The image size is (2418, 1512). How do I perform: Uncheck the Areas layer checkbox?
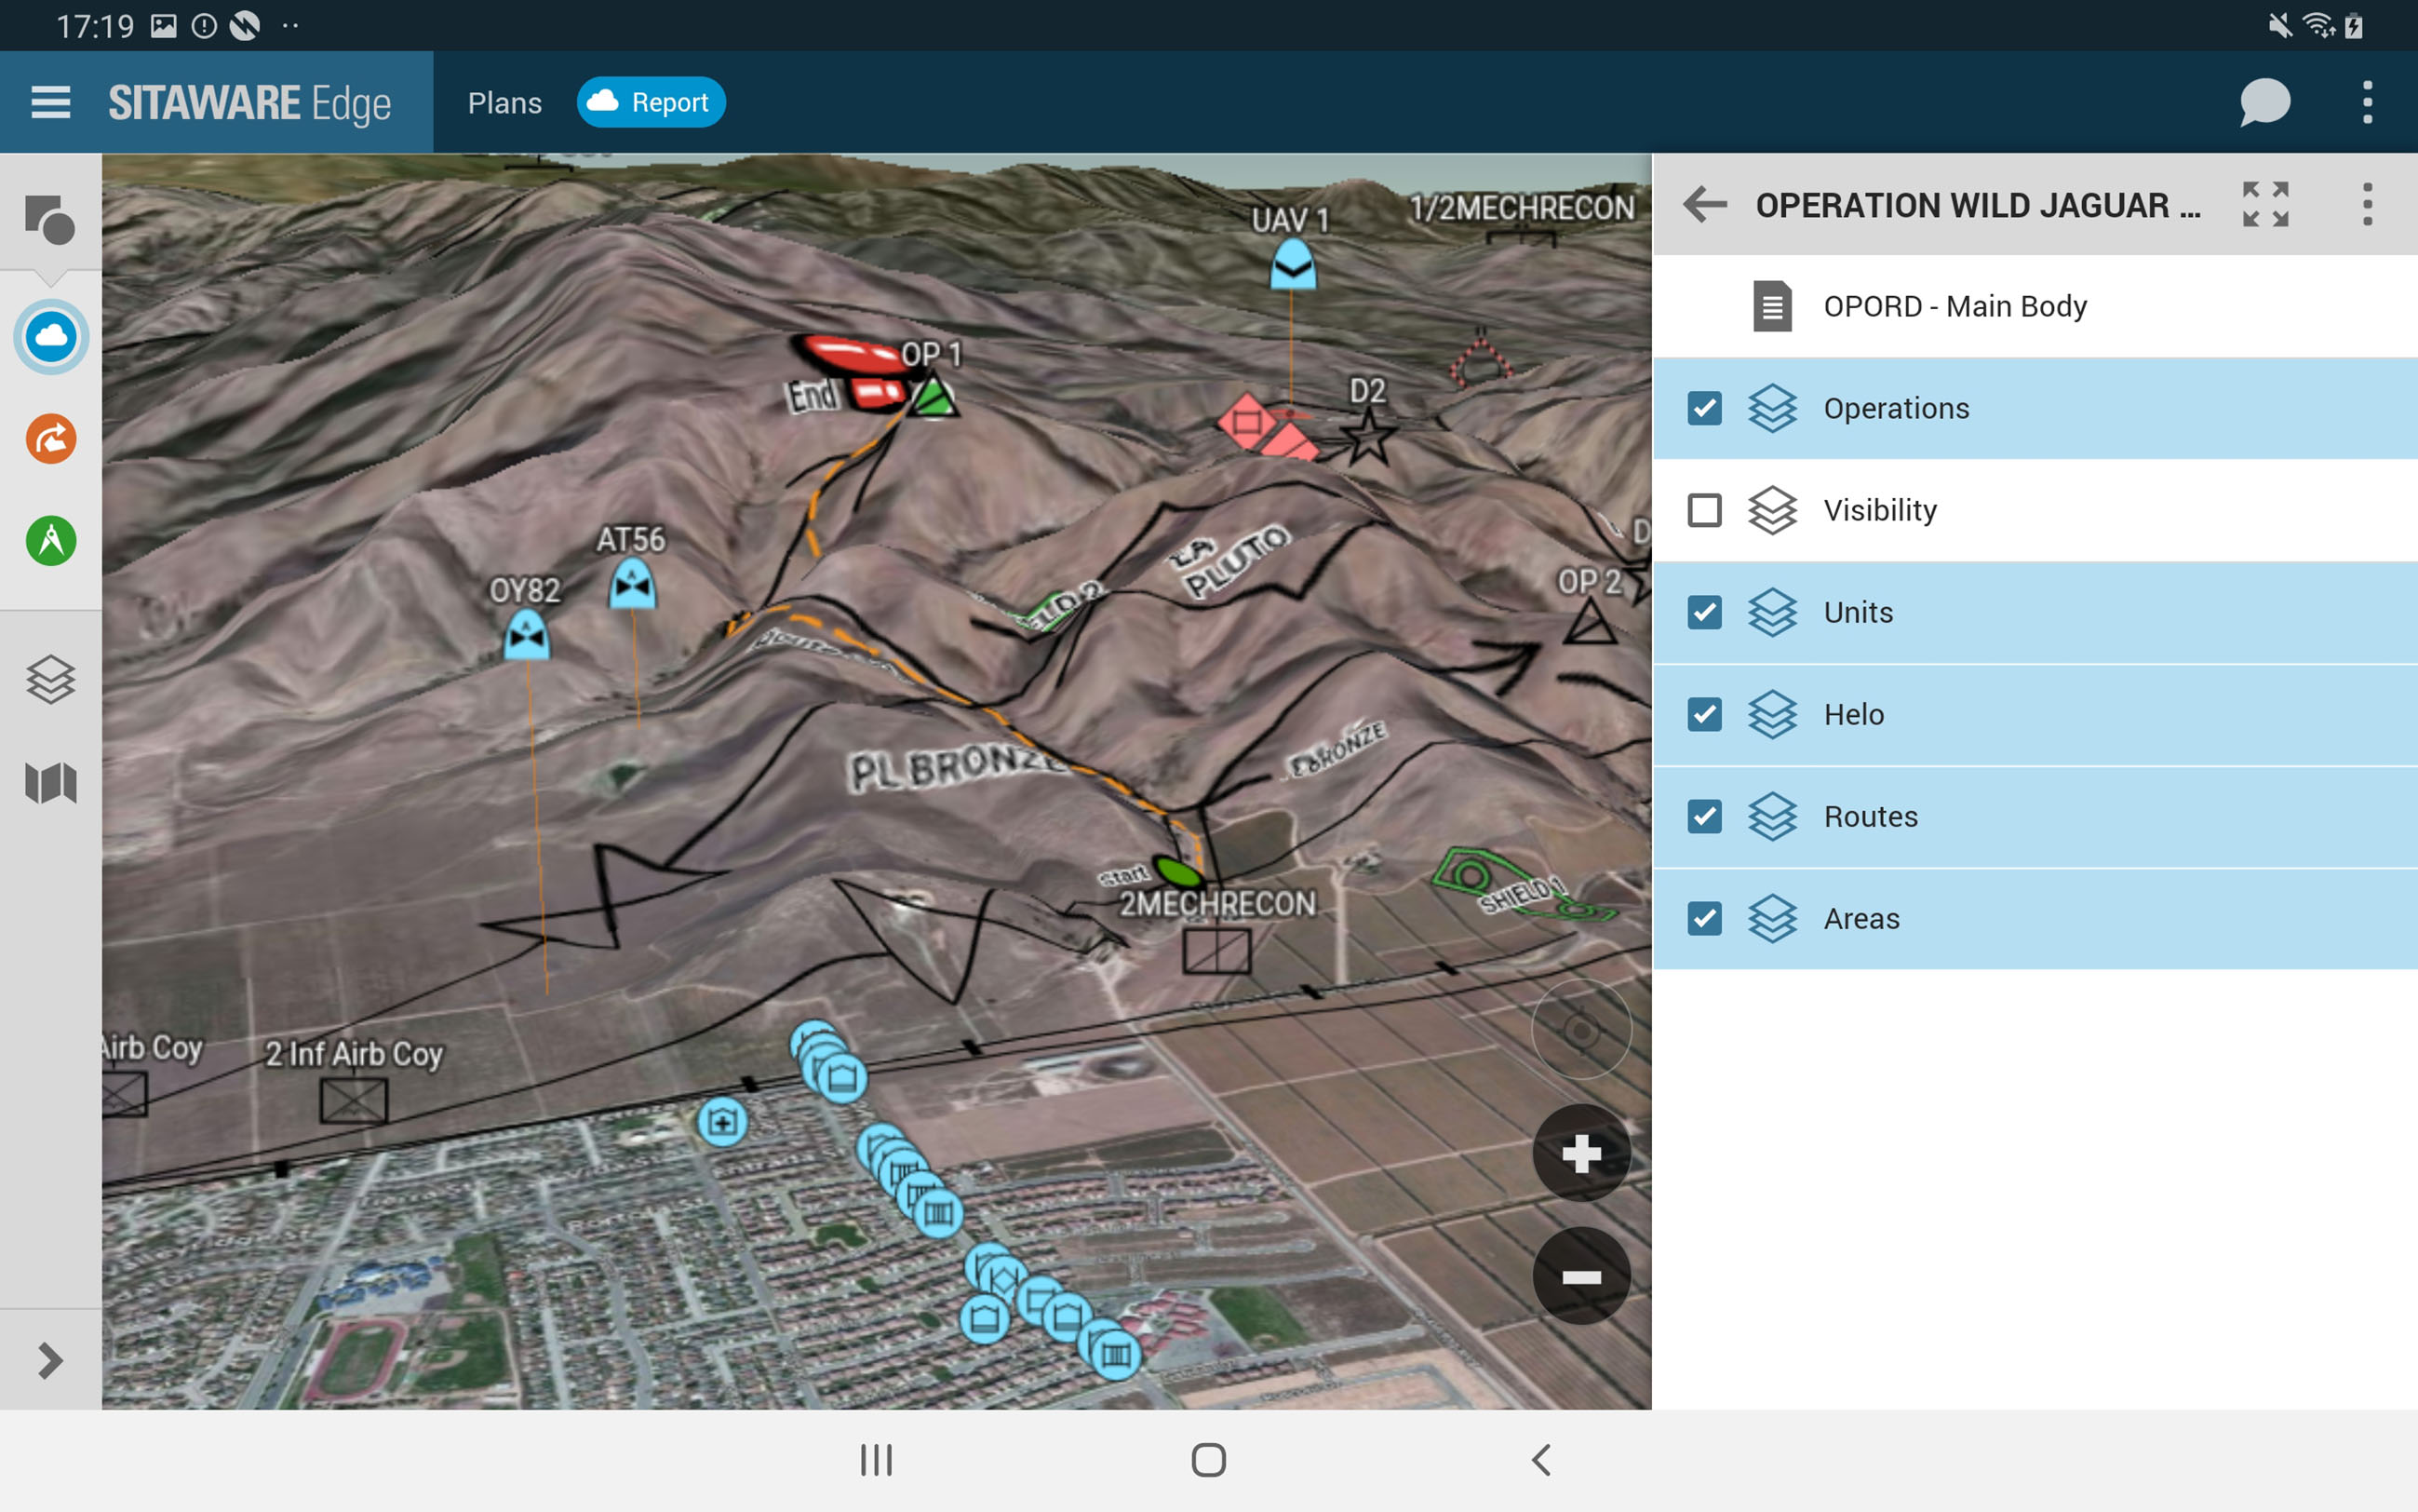pyautogui.click(x=1704, y=918)
